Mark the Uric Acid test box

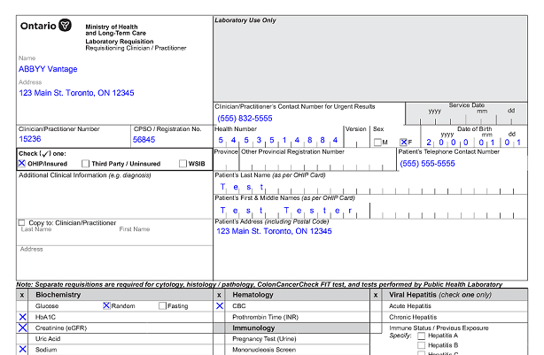tap(22, 339)
